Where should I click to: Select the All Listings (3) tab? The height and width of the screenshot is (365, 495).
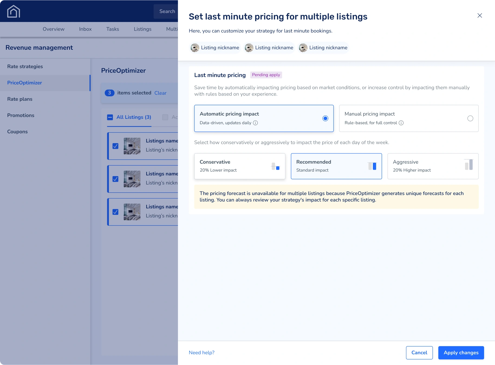(x=134, y=117)
